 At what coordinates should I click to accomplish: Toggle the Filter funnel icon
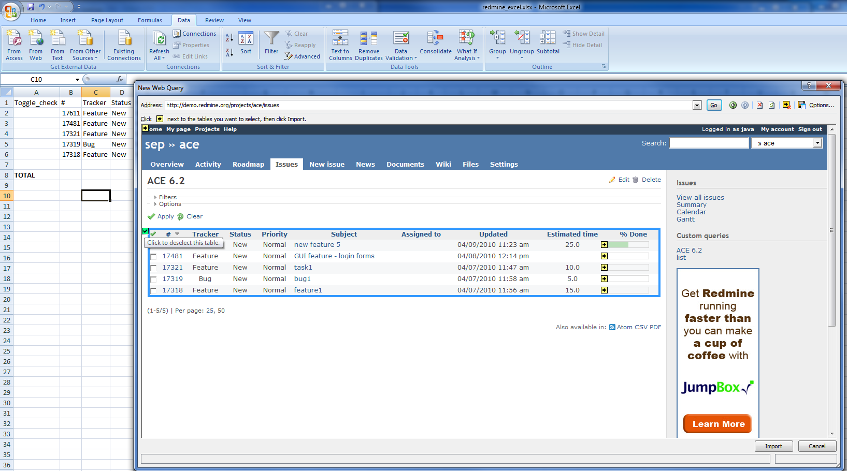271,43
